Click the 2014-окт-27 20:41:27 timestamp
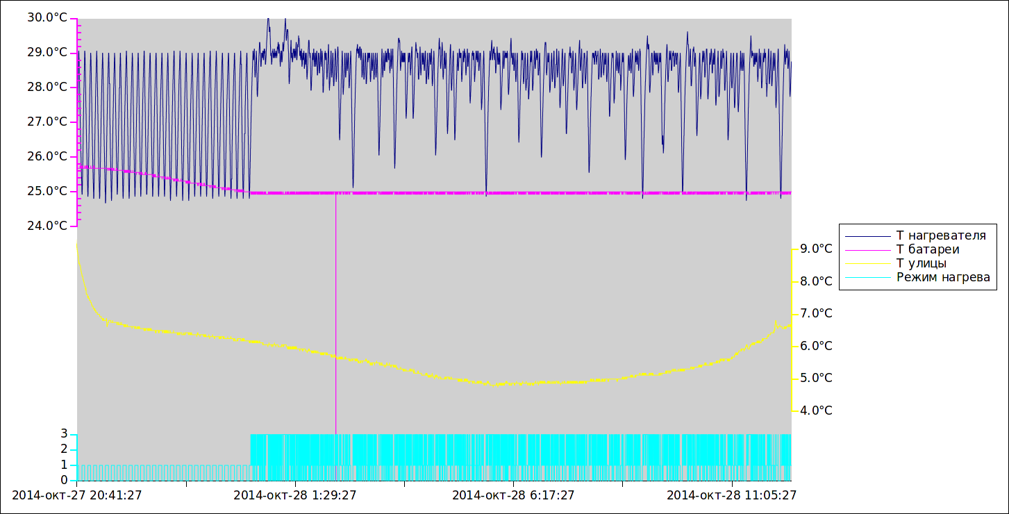 click(77, 495)
